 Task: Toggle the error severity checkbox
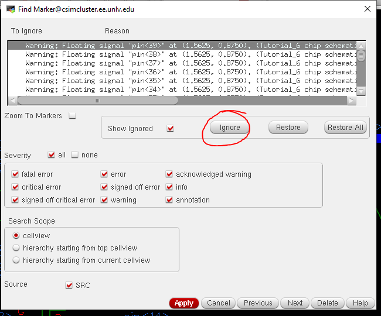point(104,174)
